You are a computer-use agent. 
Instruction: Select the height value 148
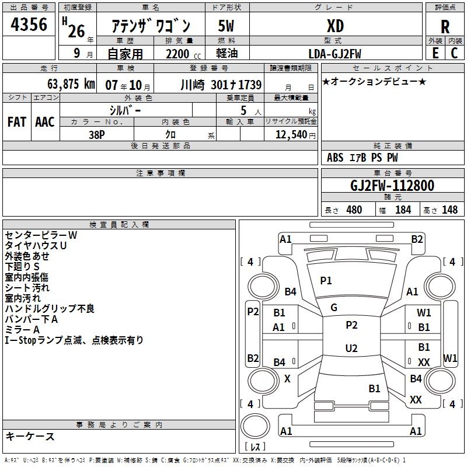pos(449,210)
